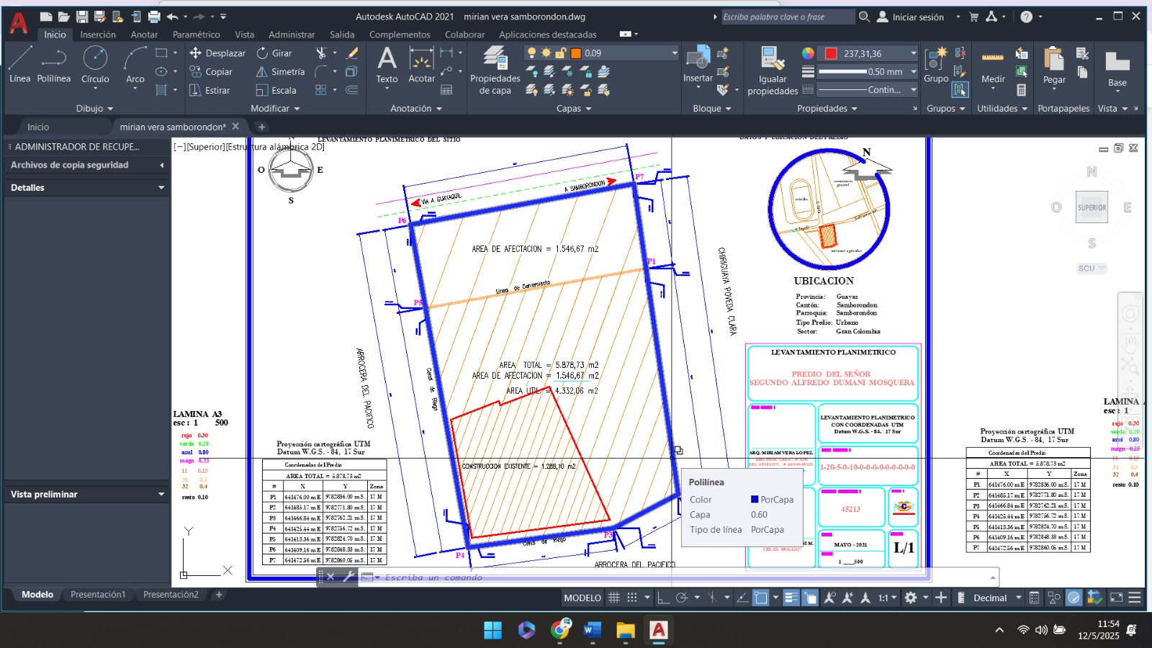Click the SCU coordinate system button
Image resolution: width=1152 pixels, height=648 pixels.
[x=1092, y=268]
